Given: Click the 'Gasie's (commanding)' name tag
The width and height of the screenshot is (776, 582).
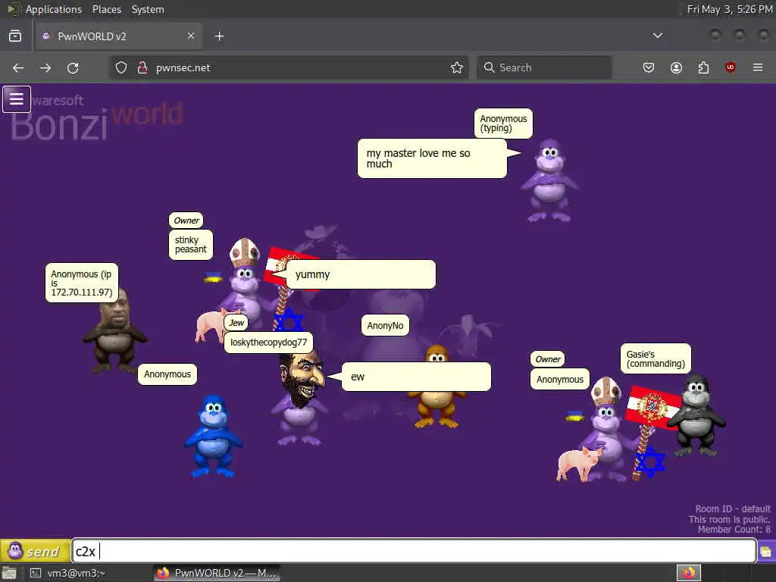Looking at the screenshot, I should 656,358.
